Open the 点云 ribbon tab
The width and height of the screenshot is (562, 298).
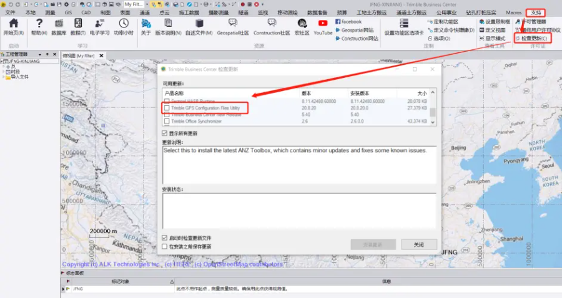[164, 12]
